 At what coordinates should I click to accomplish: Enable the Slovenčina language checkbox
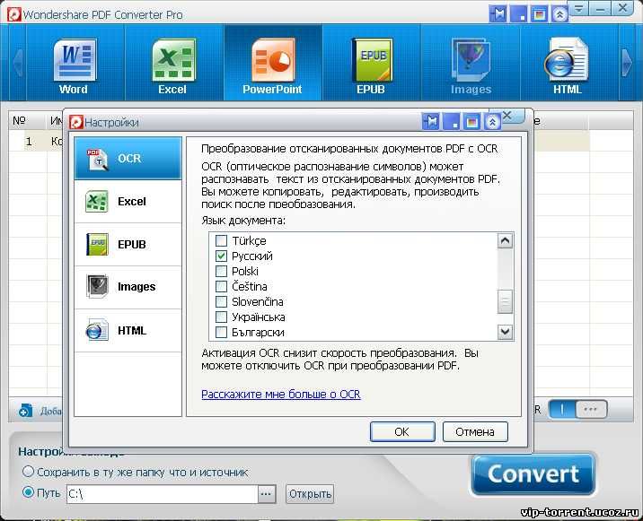point(221,302)
